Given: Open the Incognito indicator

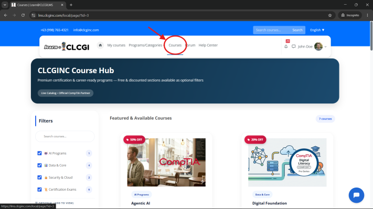Looking at the screenshot, I should pyautogui.click(x=350, y=15).
